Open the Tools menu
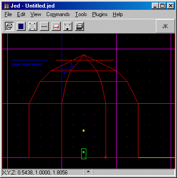Viewport: 177px width, 178px height. click(81, 14)
